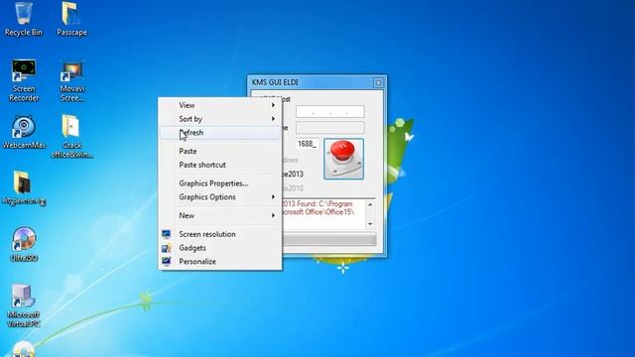This screenshot has width=635, height=357.
Task: Open Screen resolution from context menu
Action: (x=220, y=234)
